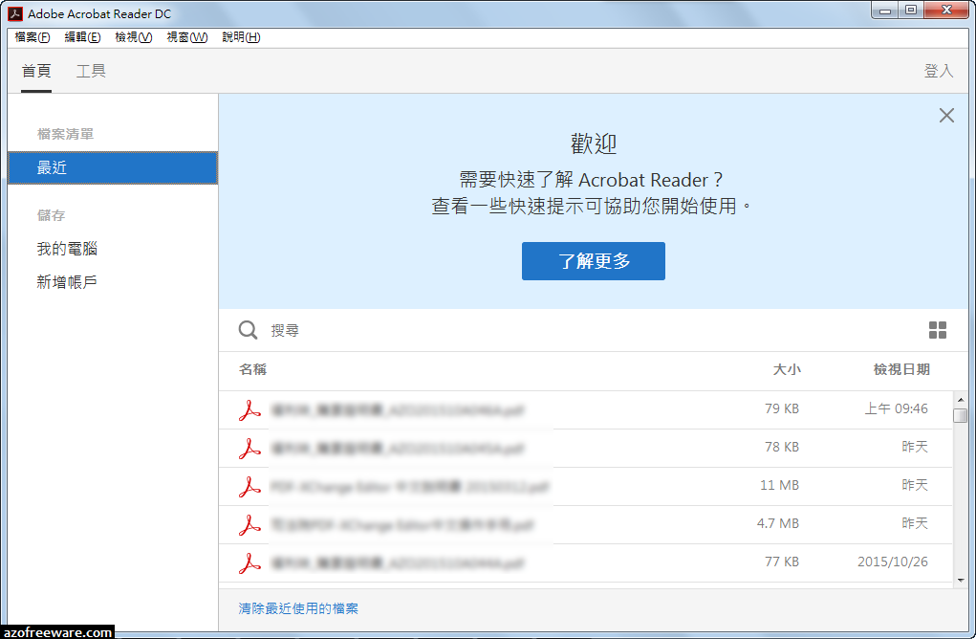Click the 登入 sign-in link
This screenshot has width=976, height=639.
coord(938,71)
